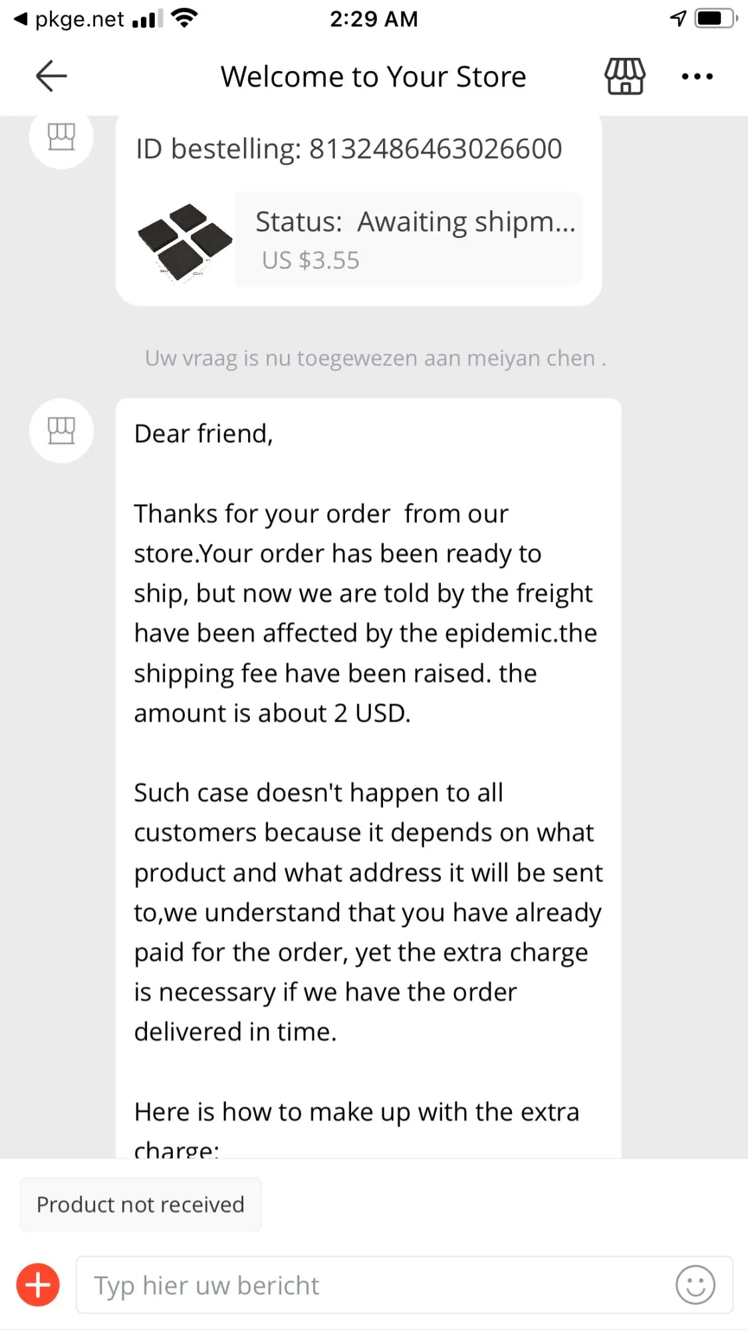The height and width of the screenshot is (1330, 748).
Task: Open the store page icon in header
Action: [x=624, y=76]
